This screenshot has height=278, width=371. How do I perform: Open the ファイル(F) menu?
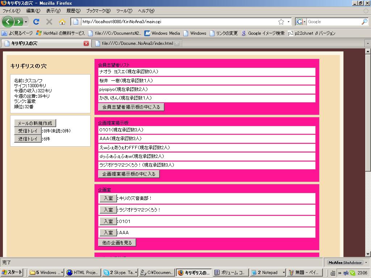tap(11, 10)
